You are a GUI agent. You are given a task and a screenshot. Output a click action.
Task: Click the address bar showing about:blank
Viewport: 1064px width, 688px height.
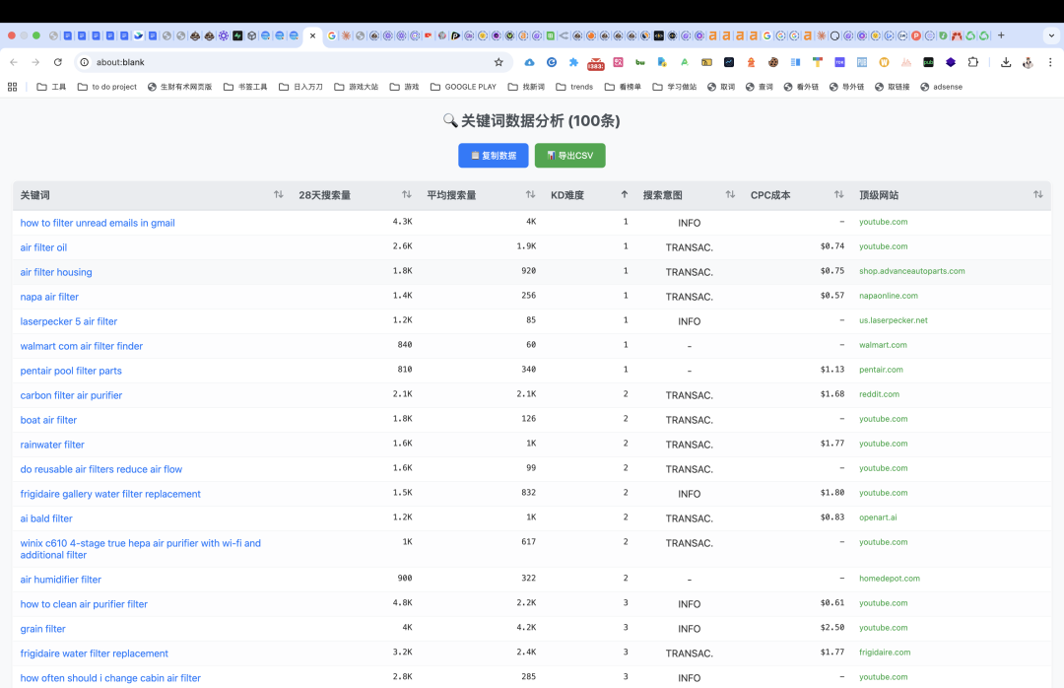pos(292,62)
